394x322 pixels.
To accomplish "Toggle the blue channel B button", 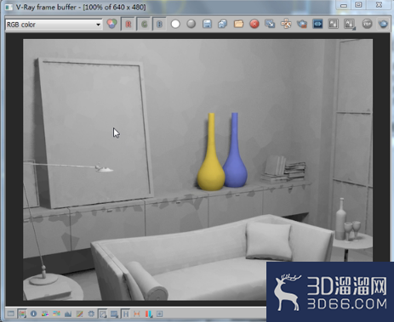I will tap(159, 24).
